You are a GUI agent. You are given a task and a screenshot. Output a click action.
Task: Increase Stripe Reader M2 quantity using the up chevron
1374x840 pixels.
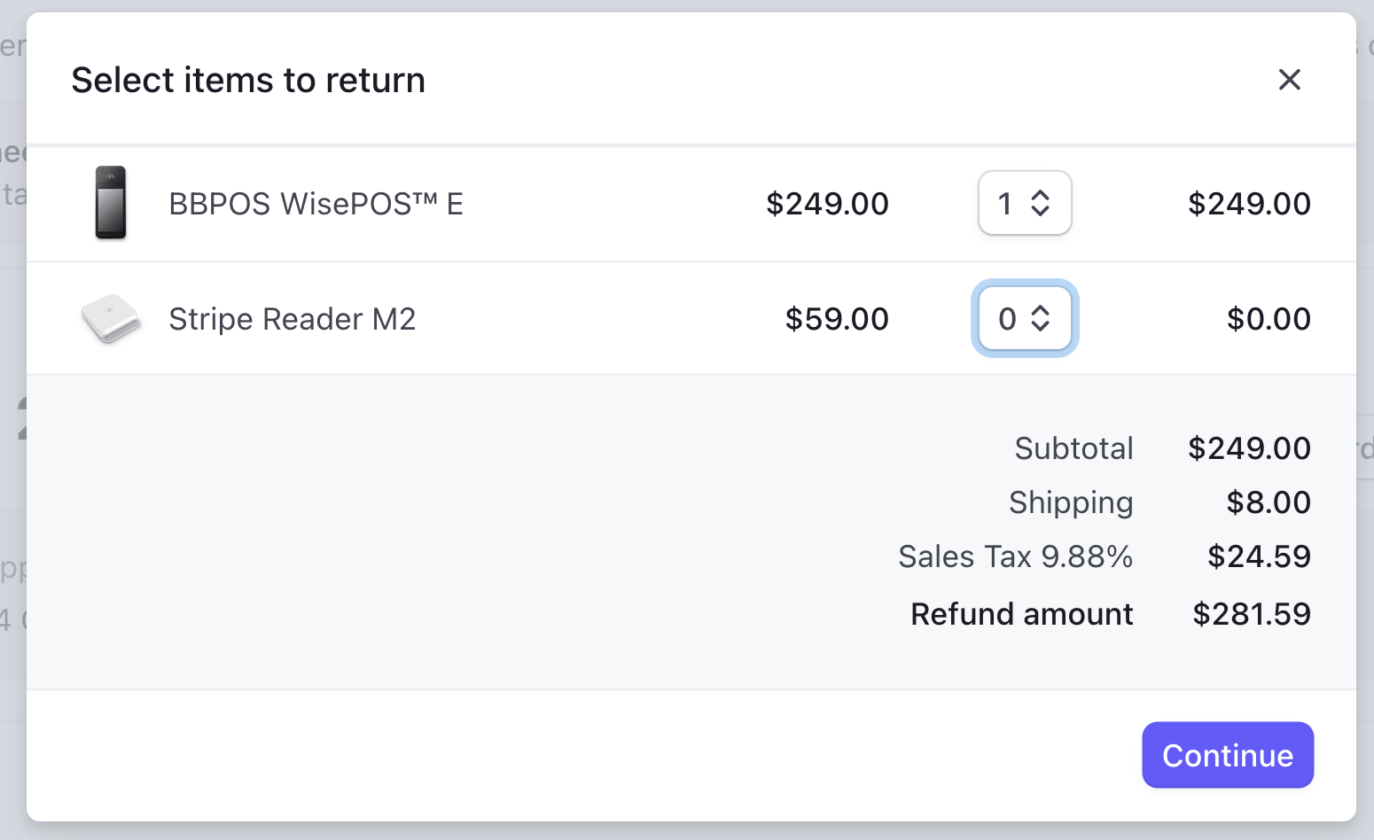click(x=1041, y=311)
